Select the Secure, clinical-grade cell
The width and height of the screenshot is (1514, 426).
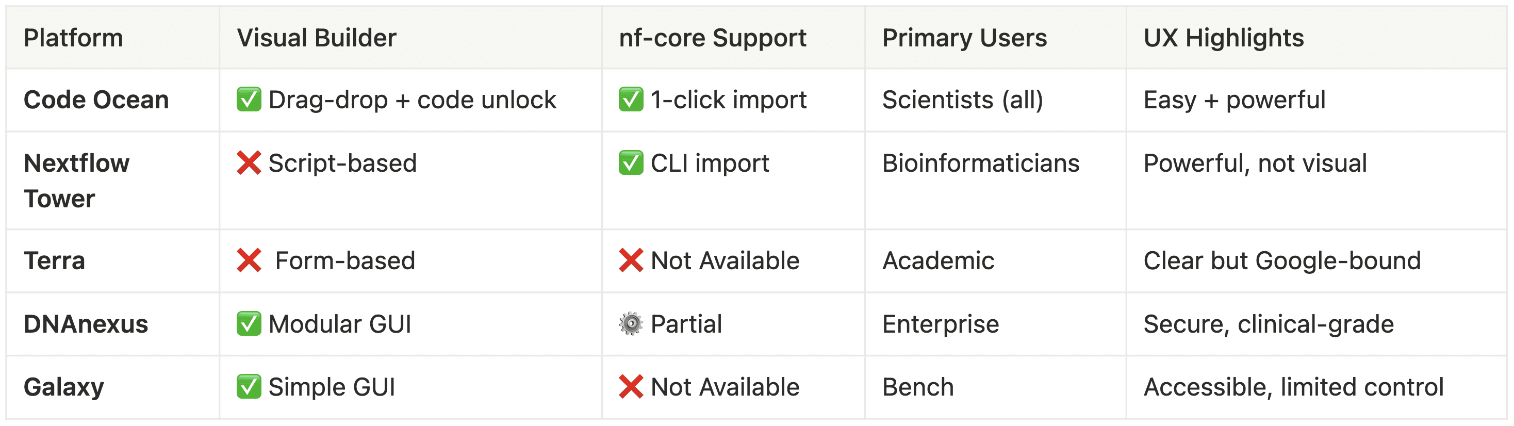pyautogui.click(x=1269, y=324)
